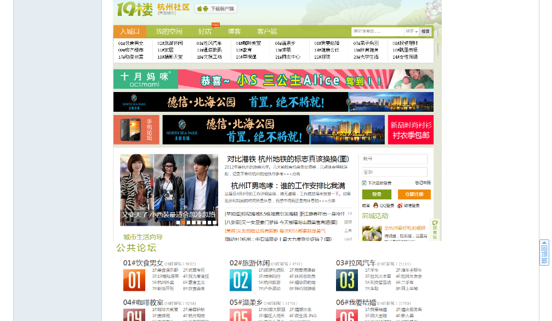Open the [早知道] earthquake news link
This screenshot has width=552, height=321.
point(285,214)
